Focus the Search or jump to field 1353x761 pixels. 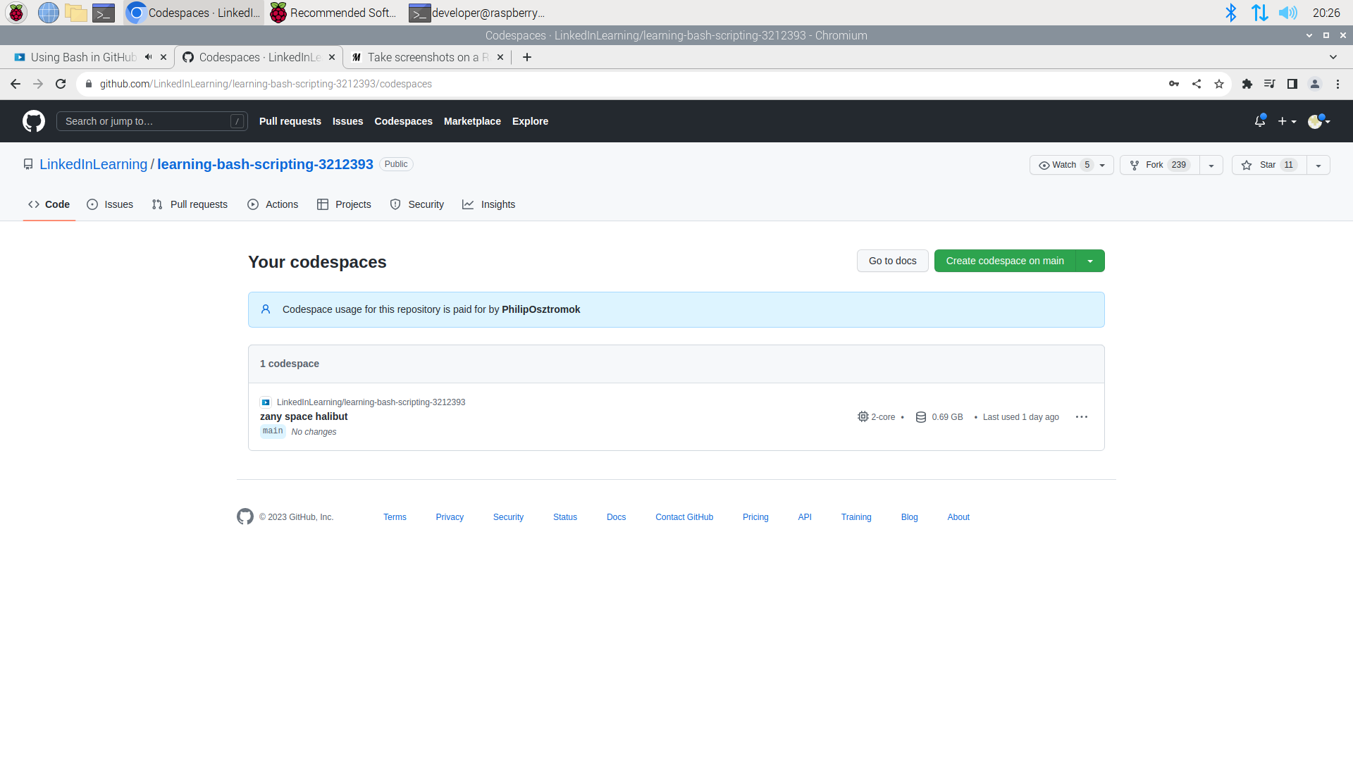[x=152, y=121]
